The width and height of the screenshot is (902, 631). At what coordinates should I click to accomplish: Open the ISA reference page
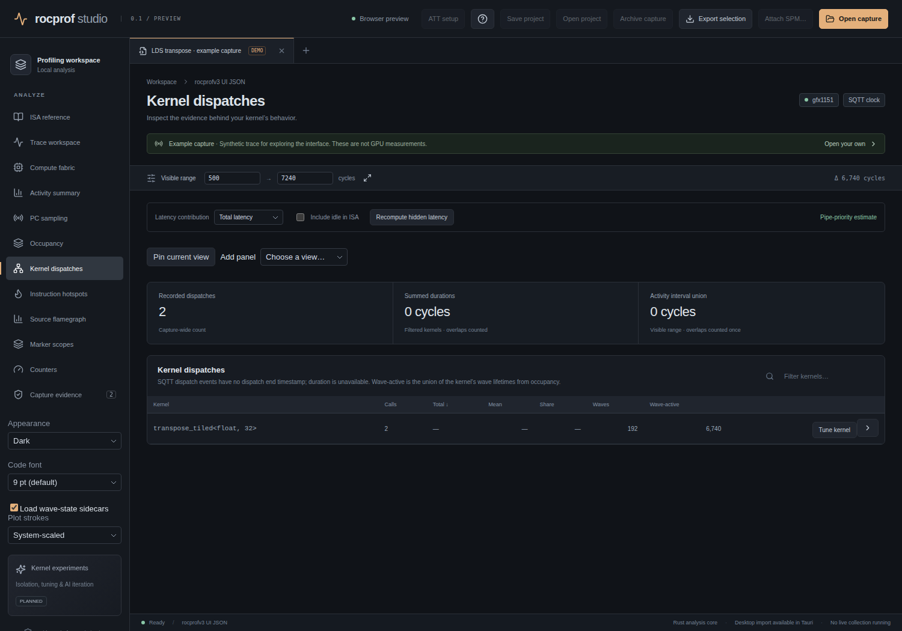click(65, 117)
